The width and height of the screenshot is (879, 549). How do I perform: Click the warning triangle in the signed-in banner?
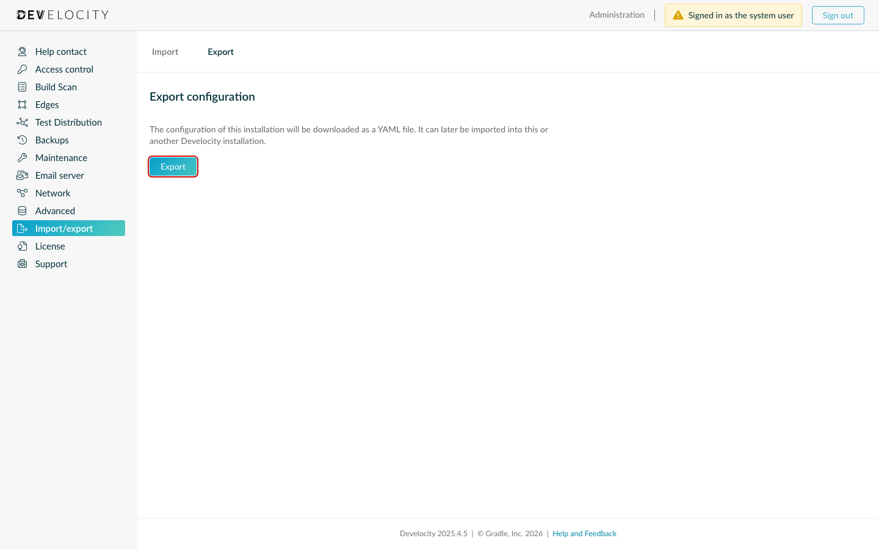click(x=678, y=15)
